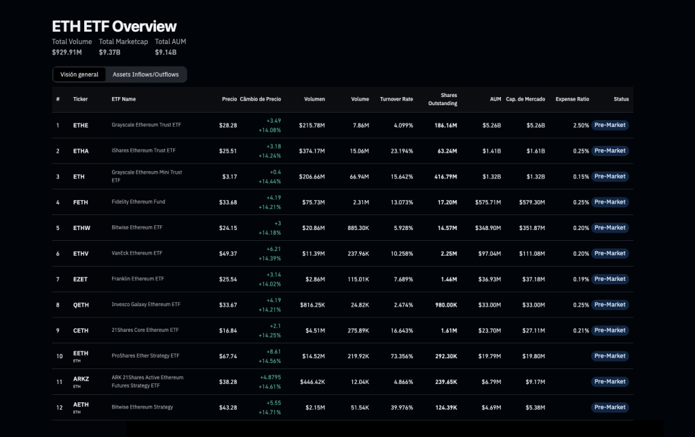
Task: Click the AUM column header
Action: 495,99
